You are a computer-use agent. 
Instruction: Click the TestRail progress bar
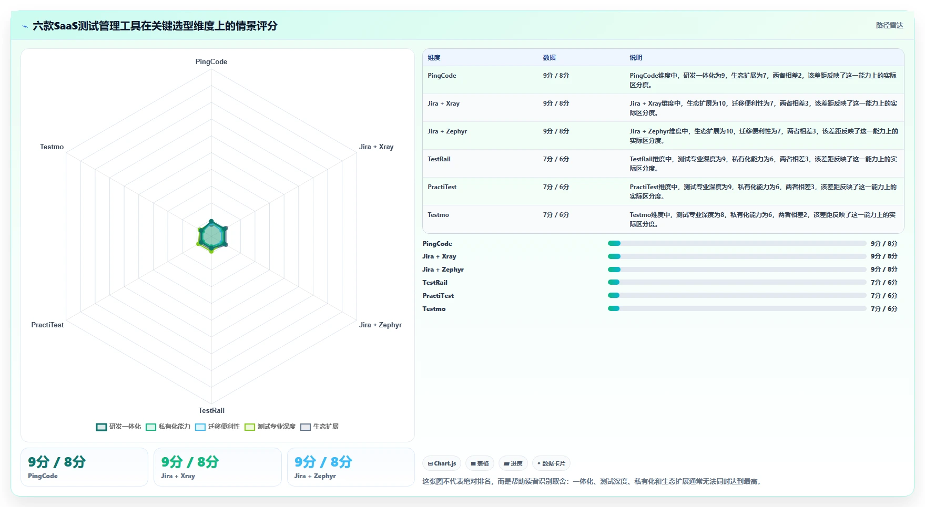pos(737,282)
